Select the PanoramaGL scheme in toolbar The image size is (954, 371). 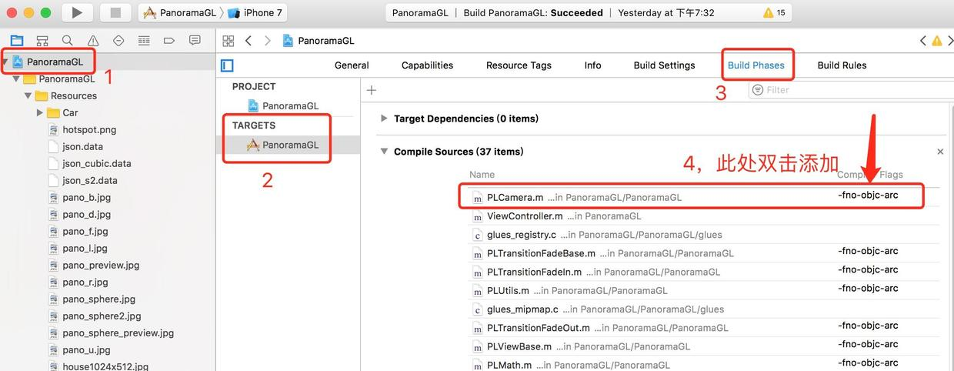[x=181, y=12]
